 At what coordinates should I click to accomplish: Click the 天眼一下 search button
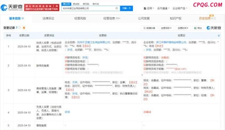[126, 8]
